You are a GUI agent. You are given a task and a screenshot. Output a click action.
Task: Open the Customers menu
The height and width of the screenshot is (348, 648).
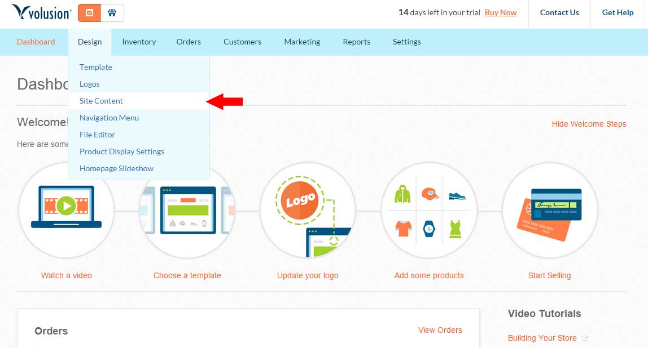point(242,42)
